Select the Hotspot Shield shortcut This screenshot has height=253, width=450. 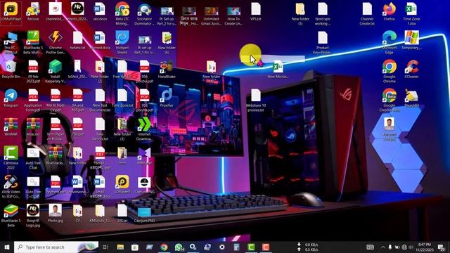pos(122,42)
